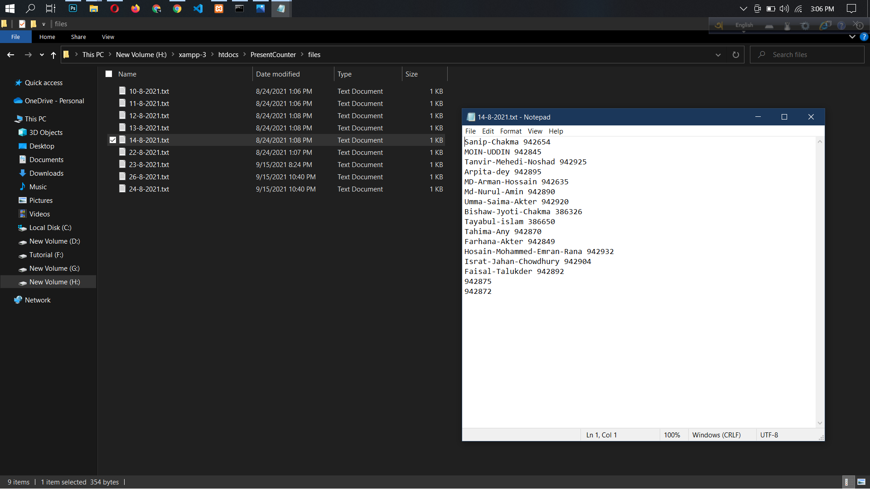The width and height of the screenshot is (870, 489).
Task: Open Notepad Format menu
Action: point(511,131)
